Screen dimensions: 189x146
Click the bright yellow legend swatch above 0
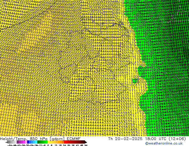point(49,142)
